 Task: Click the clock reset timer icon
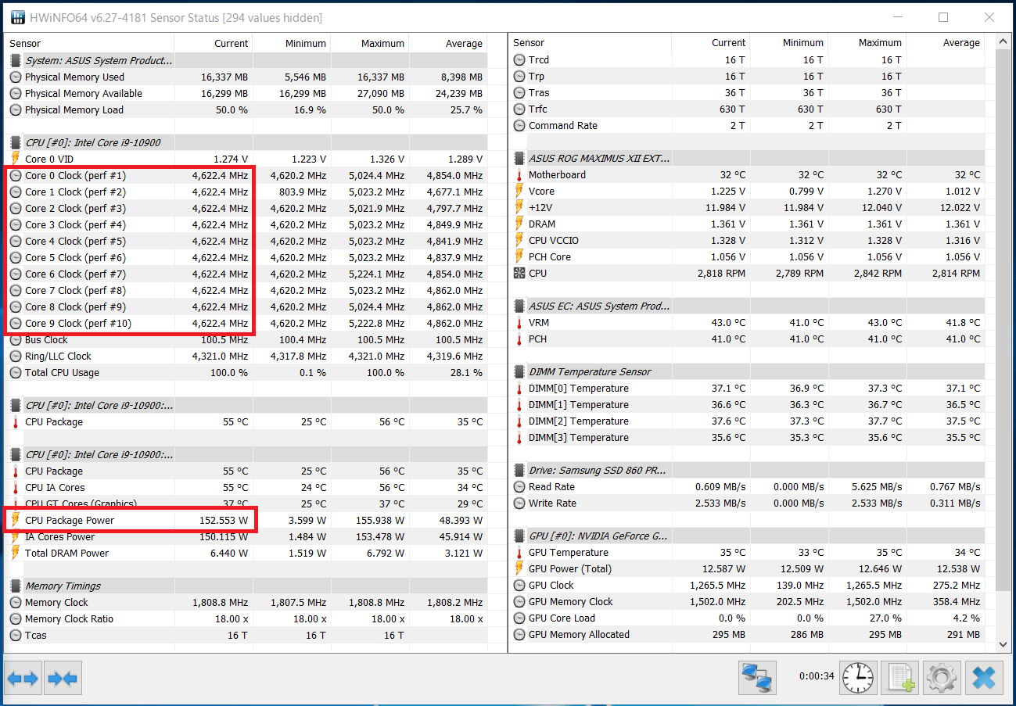(x=858, y=678)
